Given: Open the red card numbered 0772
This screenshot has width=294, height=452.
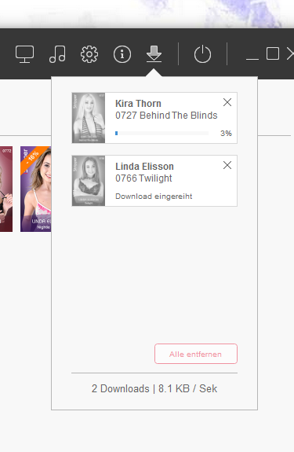Looking at the screenshot, I should (x=6, y=189).
